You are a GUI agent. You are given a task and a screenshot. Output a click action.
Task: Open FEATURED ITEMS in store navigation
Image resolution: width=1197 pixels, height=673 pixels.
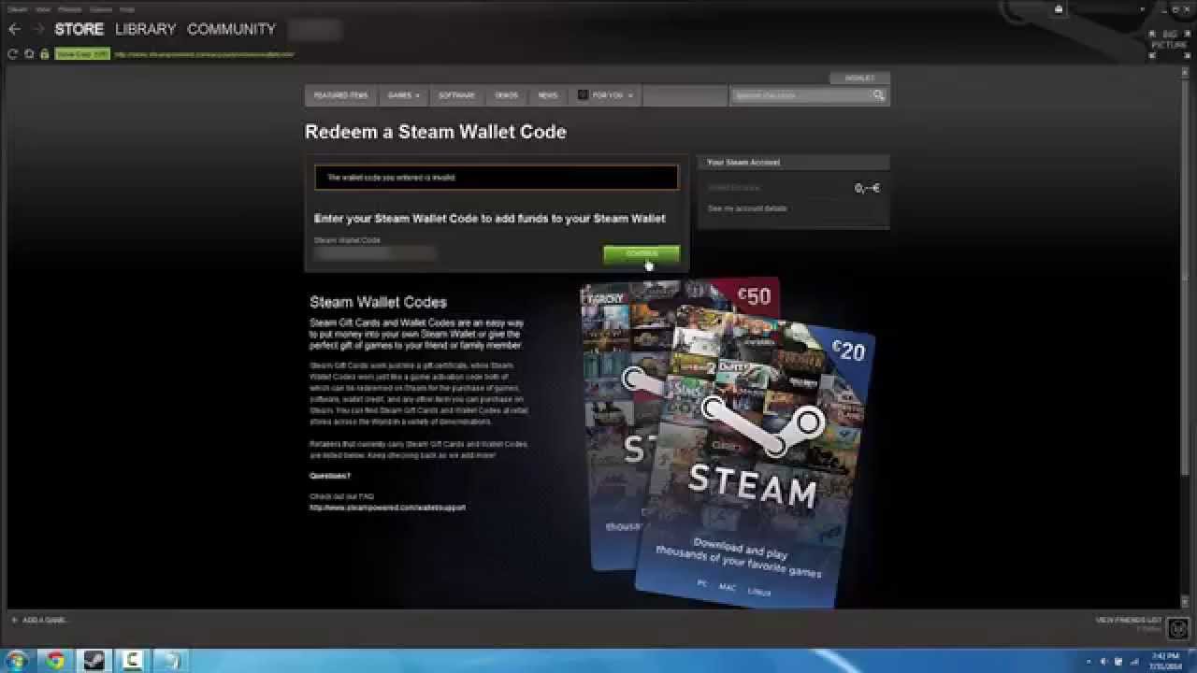[x=341, y=95]
